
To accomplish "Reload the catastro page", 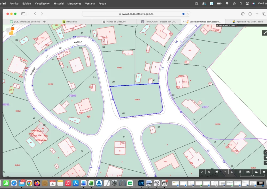I will (x=188, y=14).
